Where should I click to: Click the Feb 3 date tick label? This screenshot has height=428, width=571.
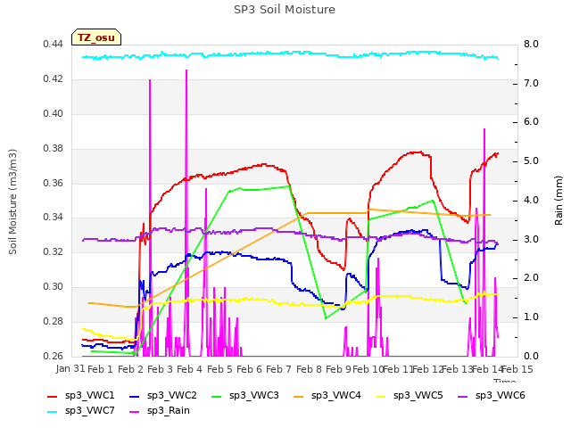160,369
